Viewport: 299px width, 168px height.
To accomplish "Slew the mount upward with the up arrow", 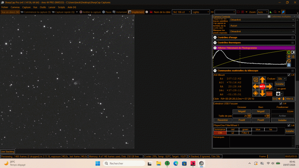I will pos(262,80).
